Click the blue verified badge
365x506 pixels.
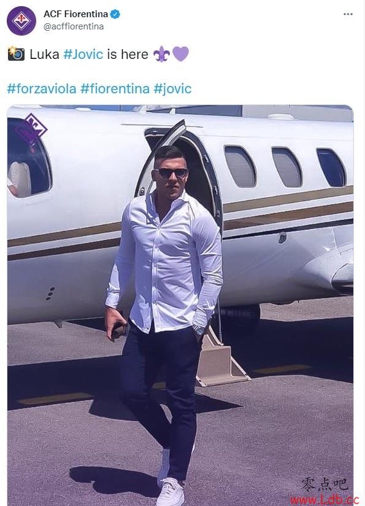point(115,14)
